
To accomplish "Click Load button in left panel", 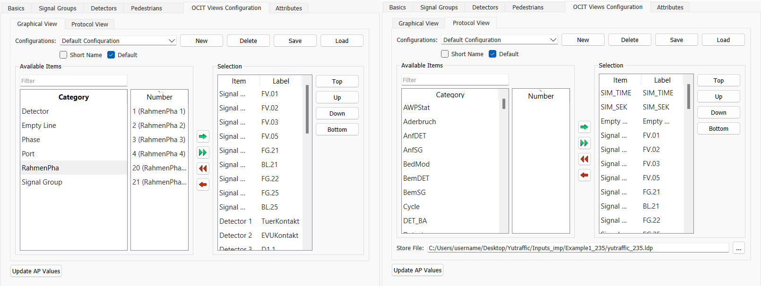I will 342,41.
